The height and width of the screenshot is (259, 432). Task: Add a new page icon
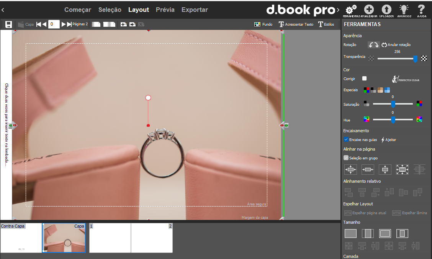point(124,24)
